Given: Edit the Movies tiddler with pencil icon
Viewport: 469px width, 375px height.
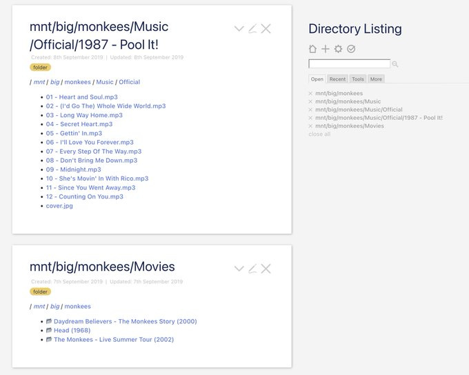Looking at the screenshot, I should 252,269.
